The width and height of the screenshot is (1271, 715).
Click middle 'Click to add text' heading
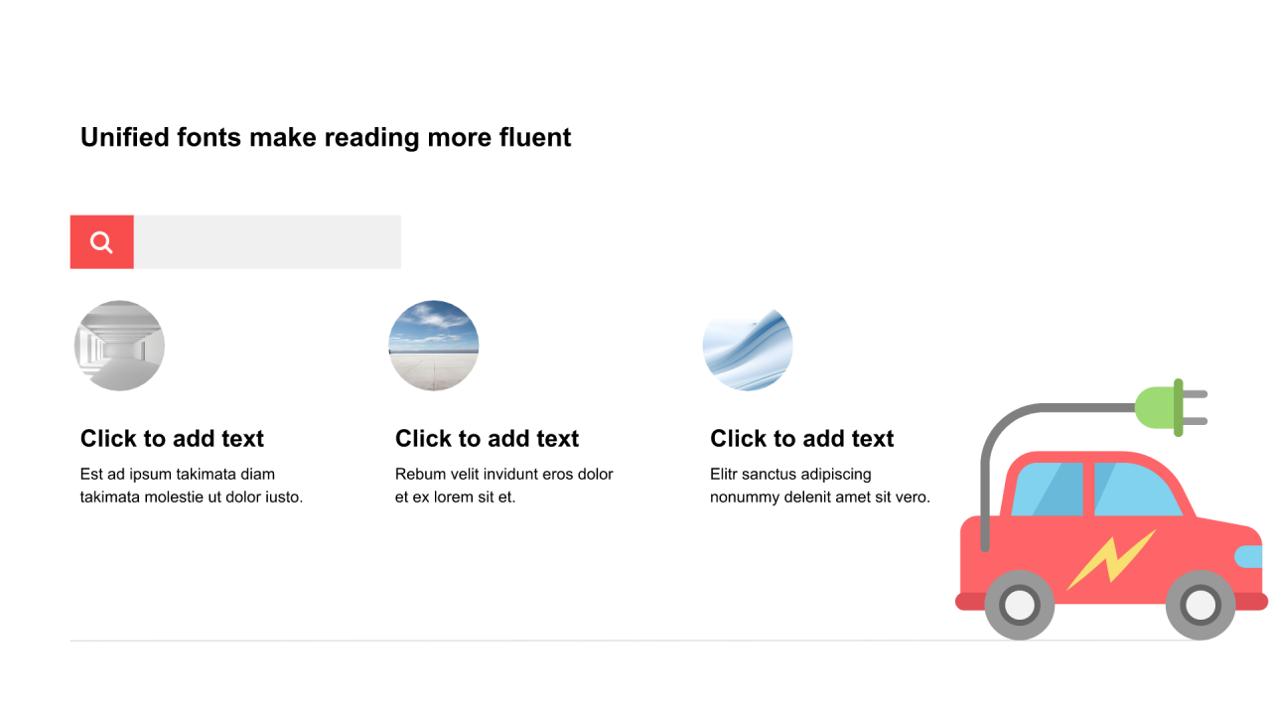(487, 439)
